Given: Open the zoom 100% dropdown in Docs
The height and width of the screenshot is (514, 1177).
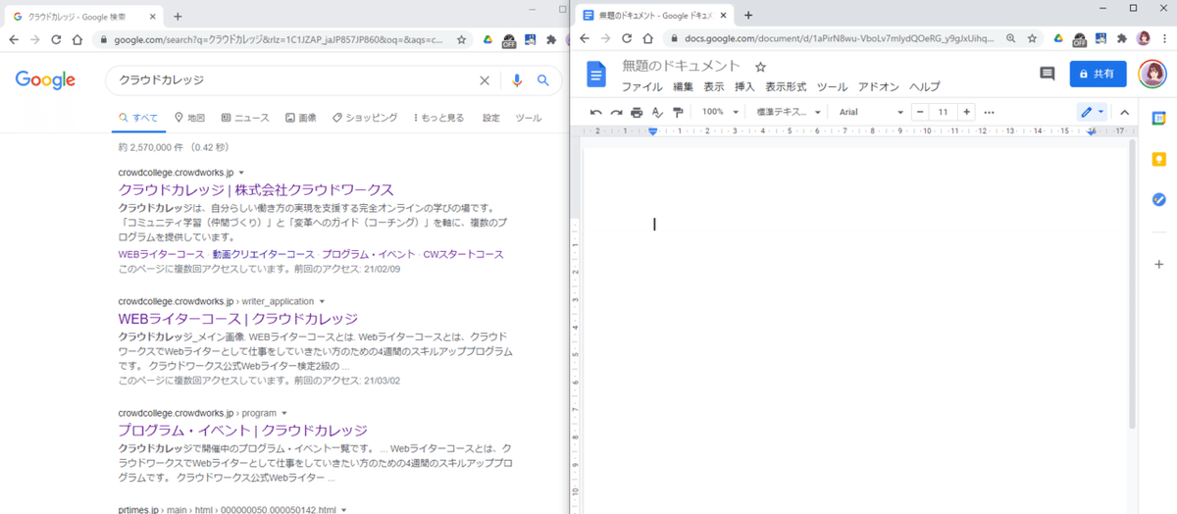Looking at the screenshot, I should tap(720, 112).
